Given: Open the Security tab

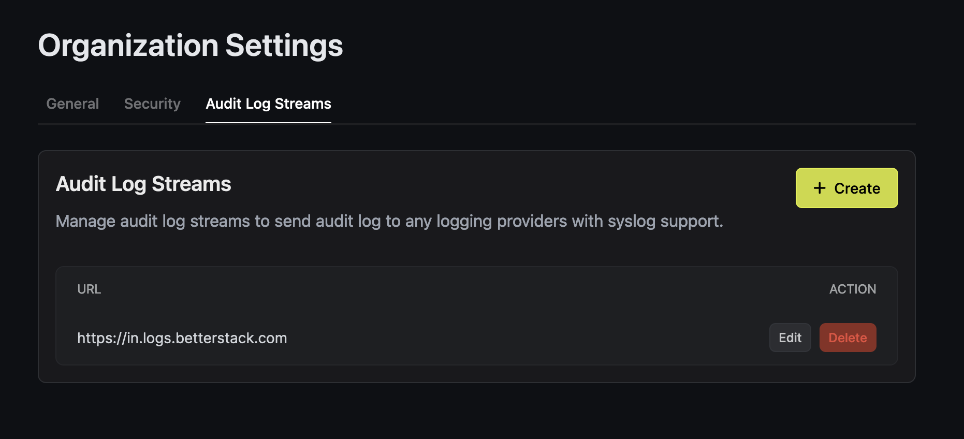Looking at the screenshot, I should pyautogui.click(x=152, y=104).
